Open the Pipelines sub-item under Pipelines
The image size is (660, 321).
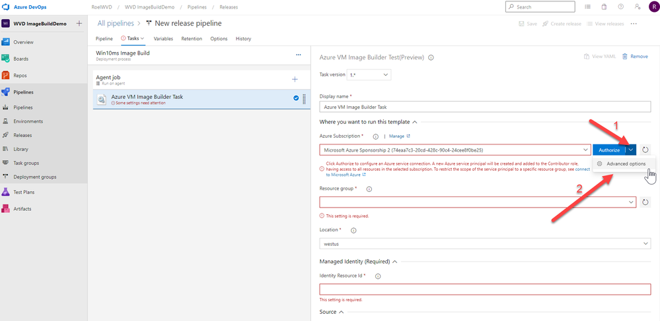point(22,107)
